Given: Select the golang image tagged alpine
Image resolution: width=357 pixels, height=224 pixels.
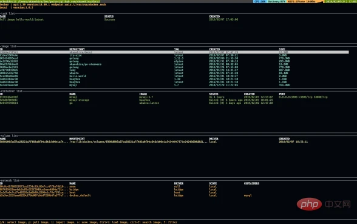Looking at the screenshot, I should [x=174, y=61].
